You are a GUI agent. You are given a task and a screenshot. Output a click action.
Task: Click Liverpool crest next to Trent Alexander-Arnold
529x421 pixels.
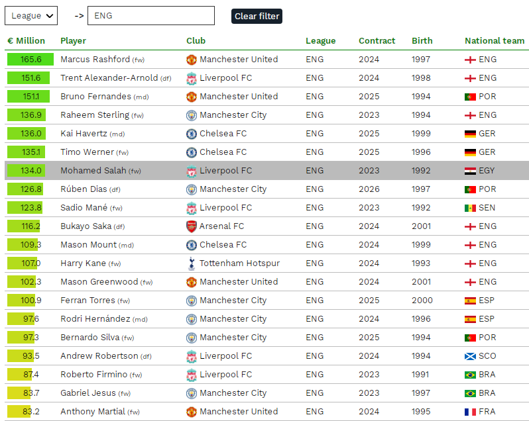pyautogui.click(x=192, y=78)
